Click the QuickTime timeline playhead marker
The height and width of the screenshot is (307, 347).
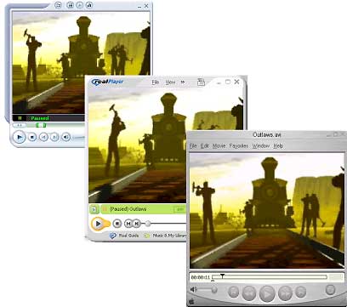point(223,276)
